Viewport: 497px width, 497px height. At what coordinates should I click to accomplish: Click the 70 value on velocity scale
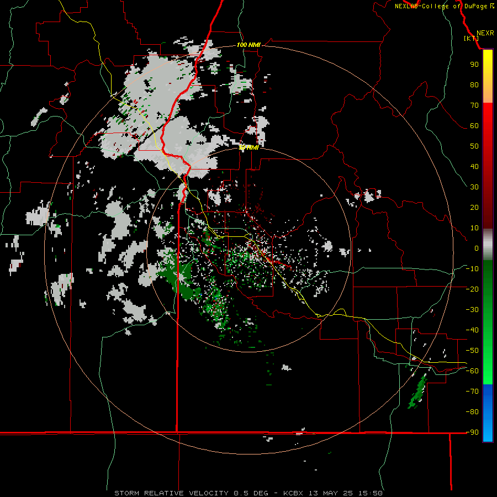474,105
